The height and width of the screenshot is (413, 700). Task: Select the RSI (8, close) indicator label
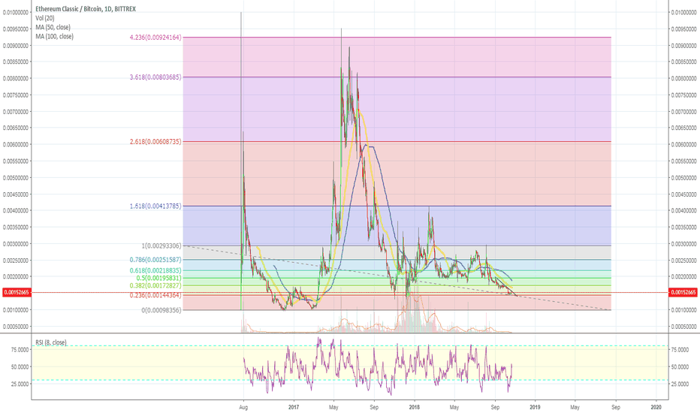tap(51, 342)
